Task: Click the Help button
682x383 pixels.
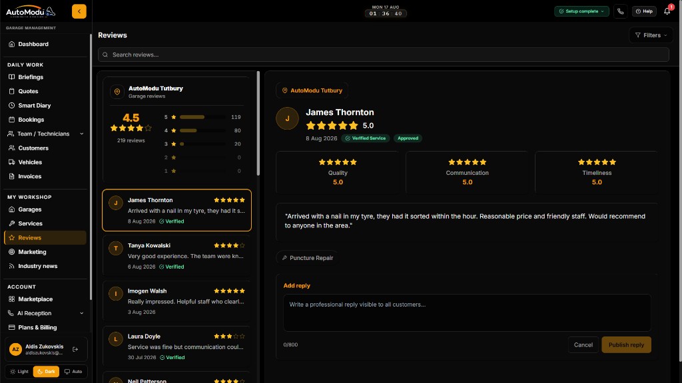Action: click(644, 11)
